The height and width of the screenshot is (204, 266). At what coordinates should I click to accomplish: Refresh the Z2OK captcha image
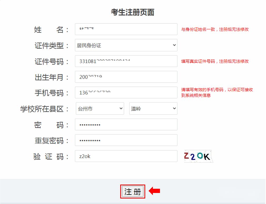(x=198, y=156)
